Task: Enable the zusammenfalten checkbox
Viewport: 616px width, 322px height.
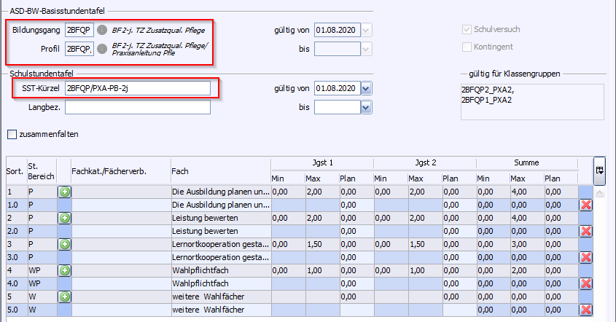Action: click(x=12, y=134)
